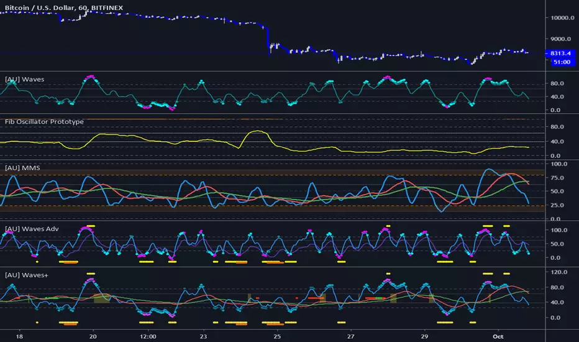Click the 12:00 time axis label

(148, 336)
